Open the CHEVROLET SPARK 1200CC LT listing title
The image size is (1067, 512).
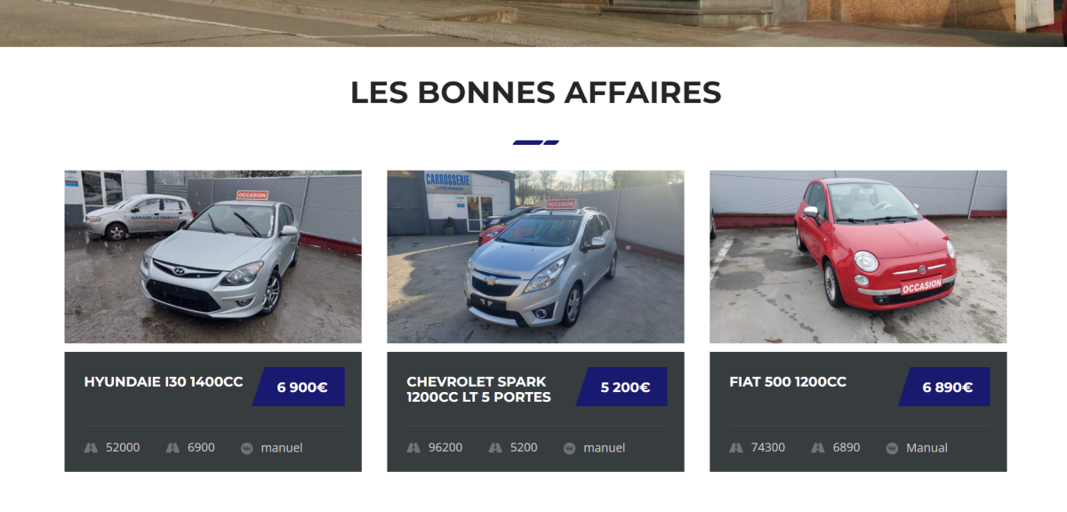[479, 389]
